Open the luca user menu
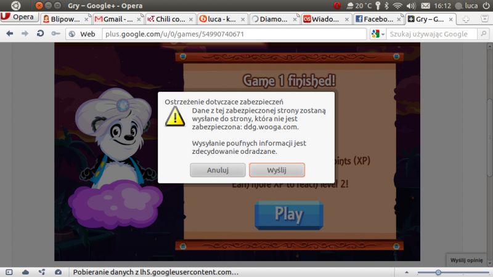The height and width of the screenshot is (277, 493). pos(467,6)
